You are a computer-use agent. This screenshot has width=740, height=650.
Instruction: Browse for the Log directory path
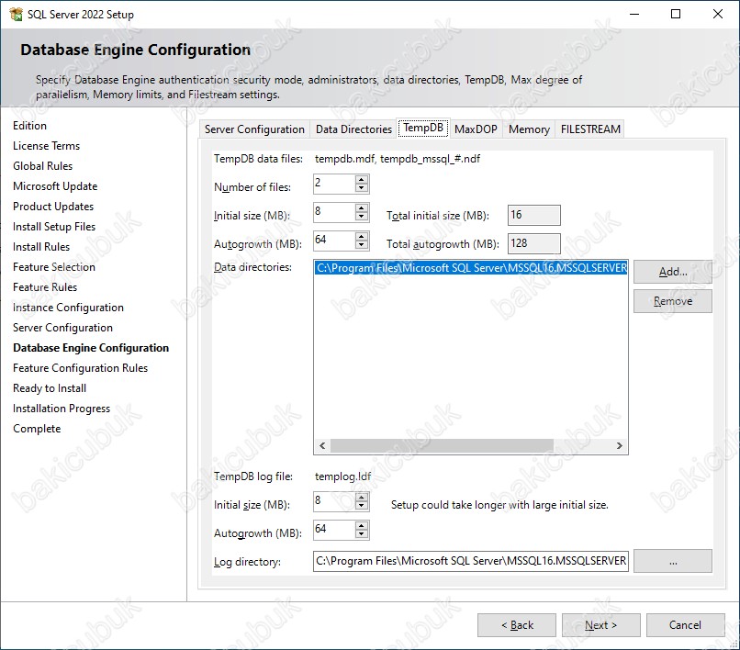(672, 561)
